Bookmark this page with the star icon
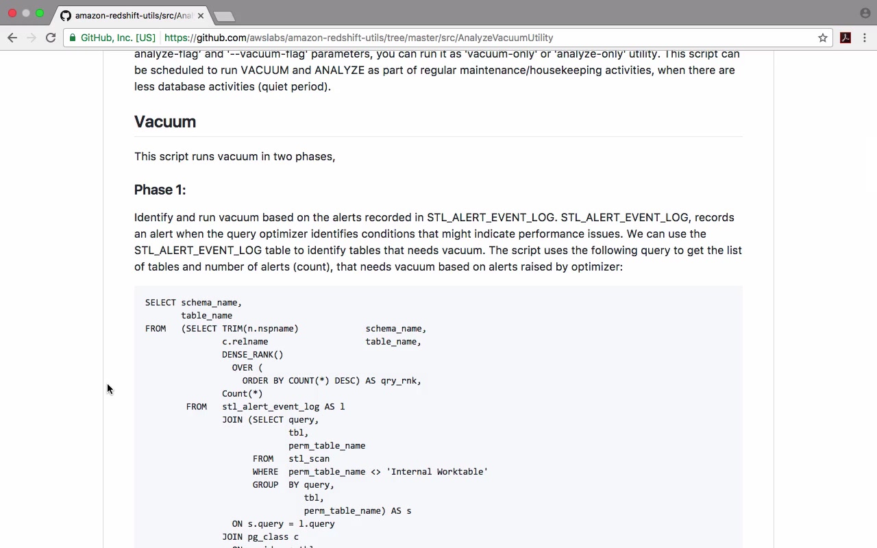877x548 pixels. pos(823,38)
